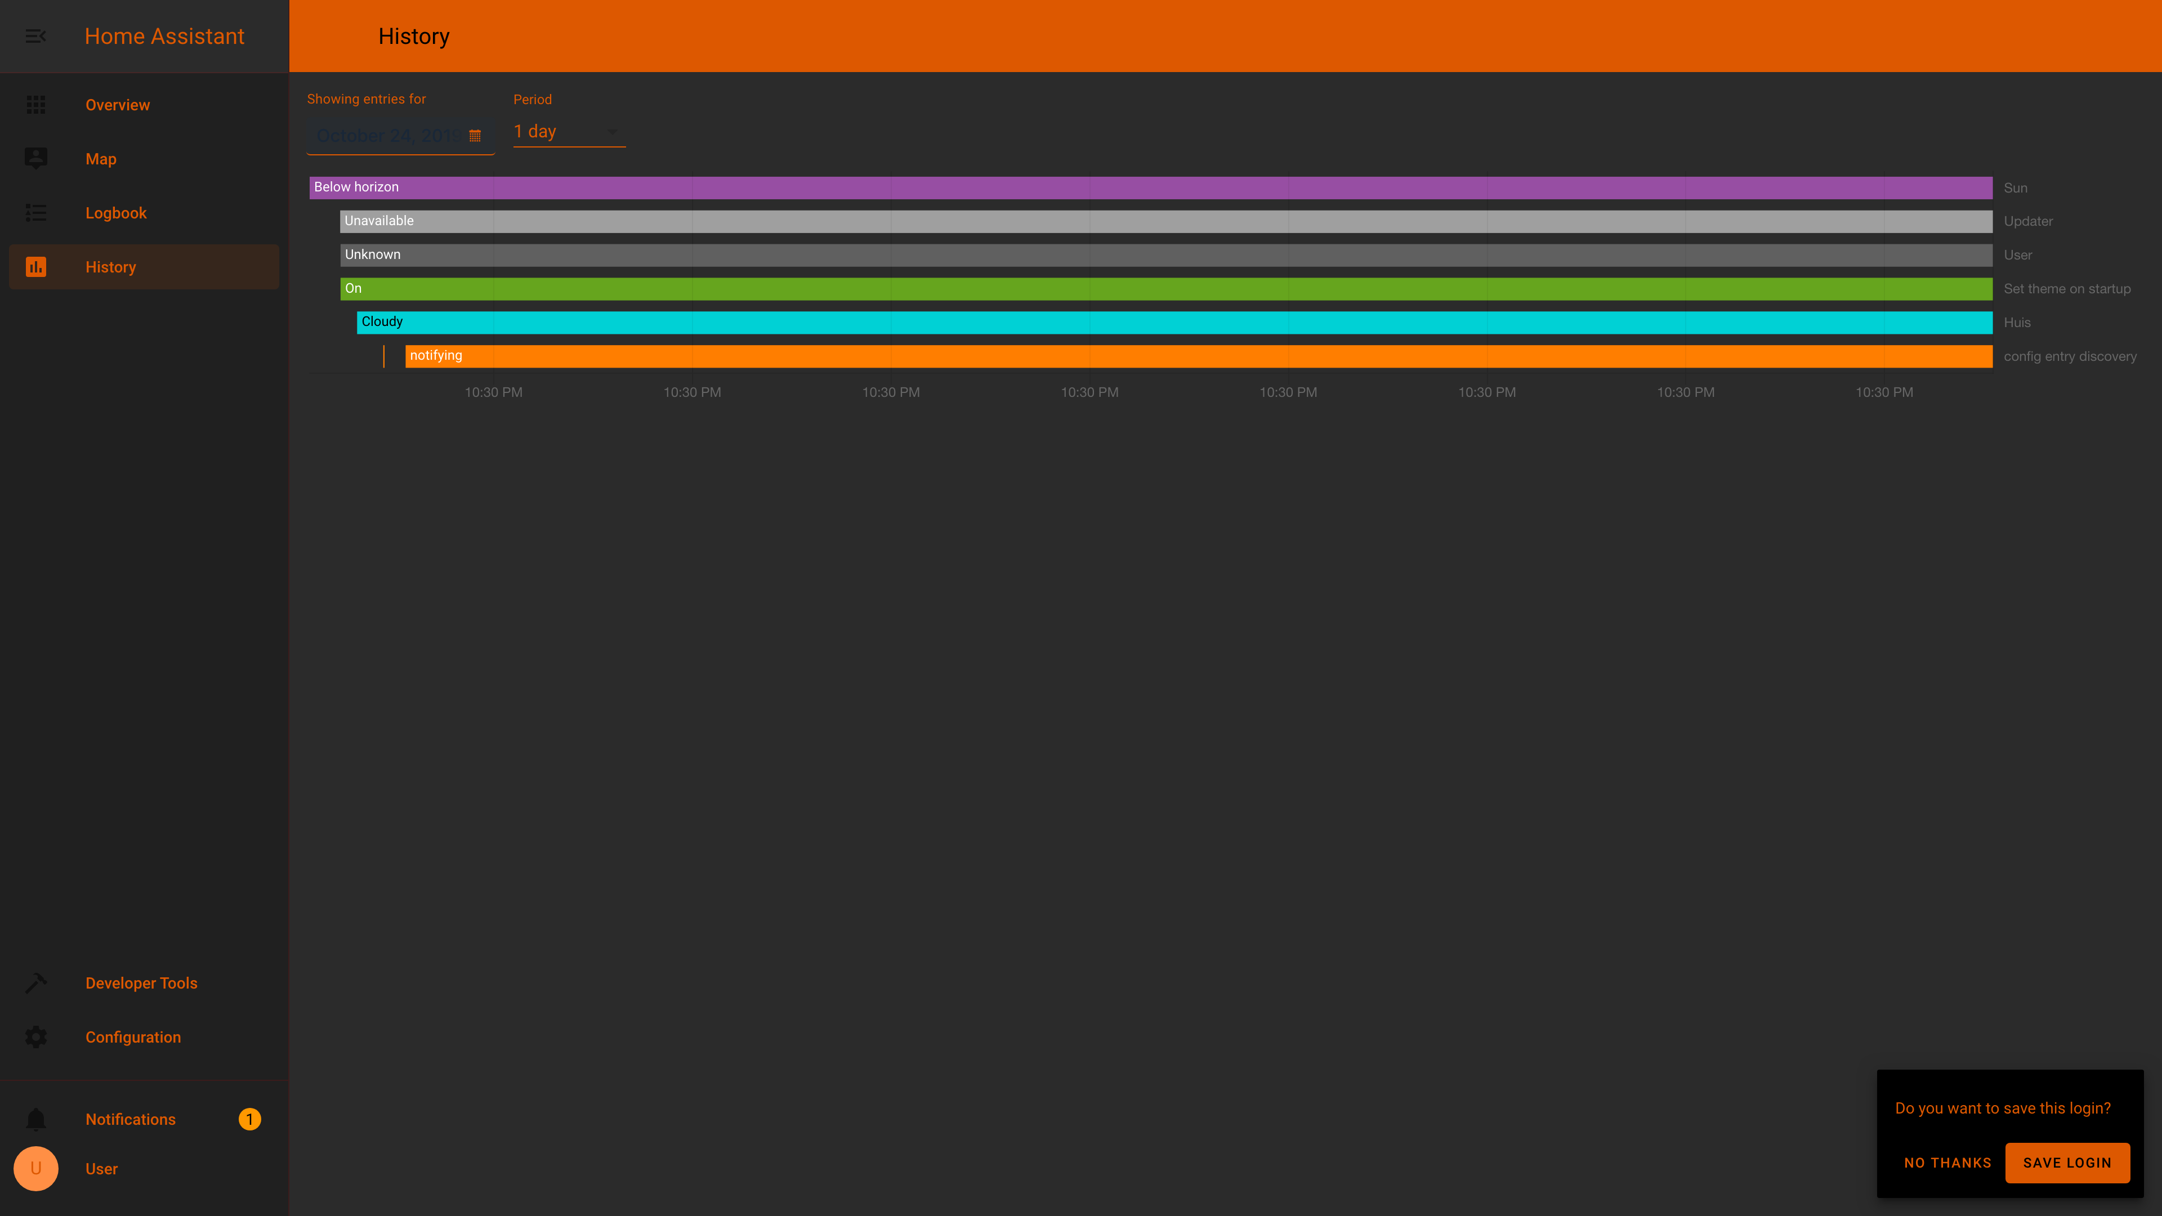Click the notifications count badge
This screenshot has width=2162, height=1216.
click(x=249, y=1120)
